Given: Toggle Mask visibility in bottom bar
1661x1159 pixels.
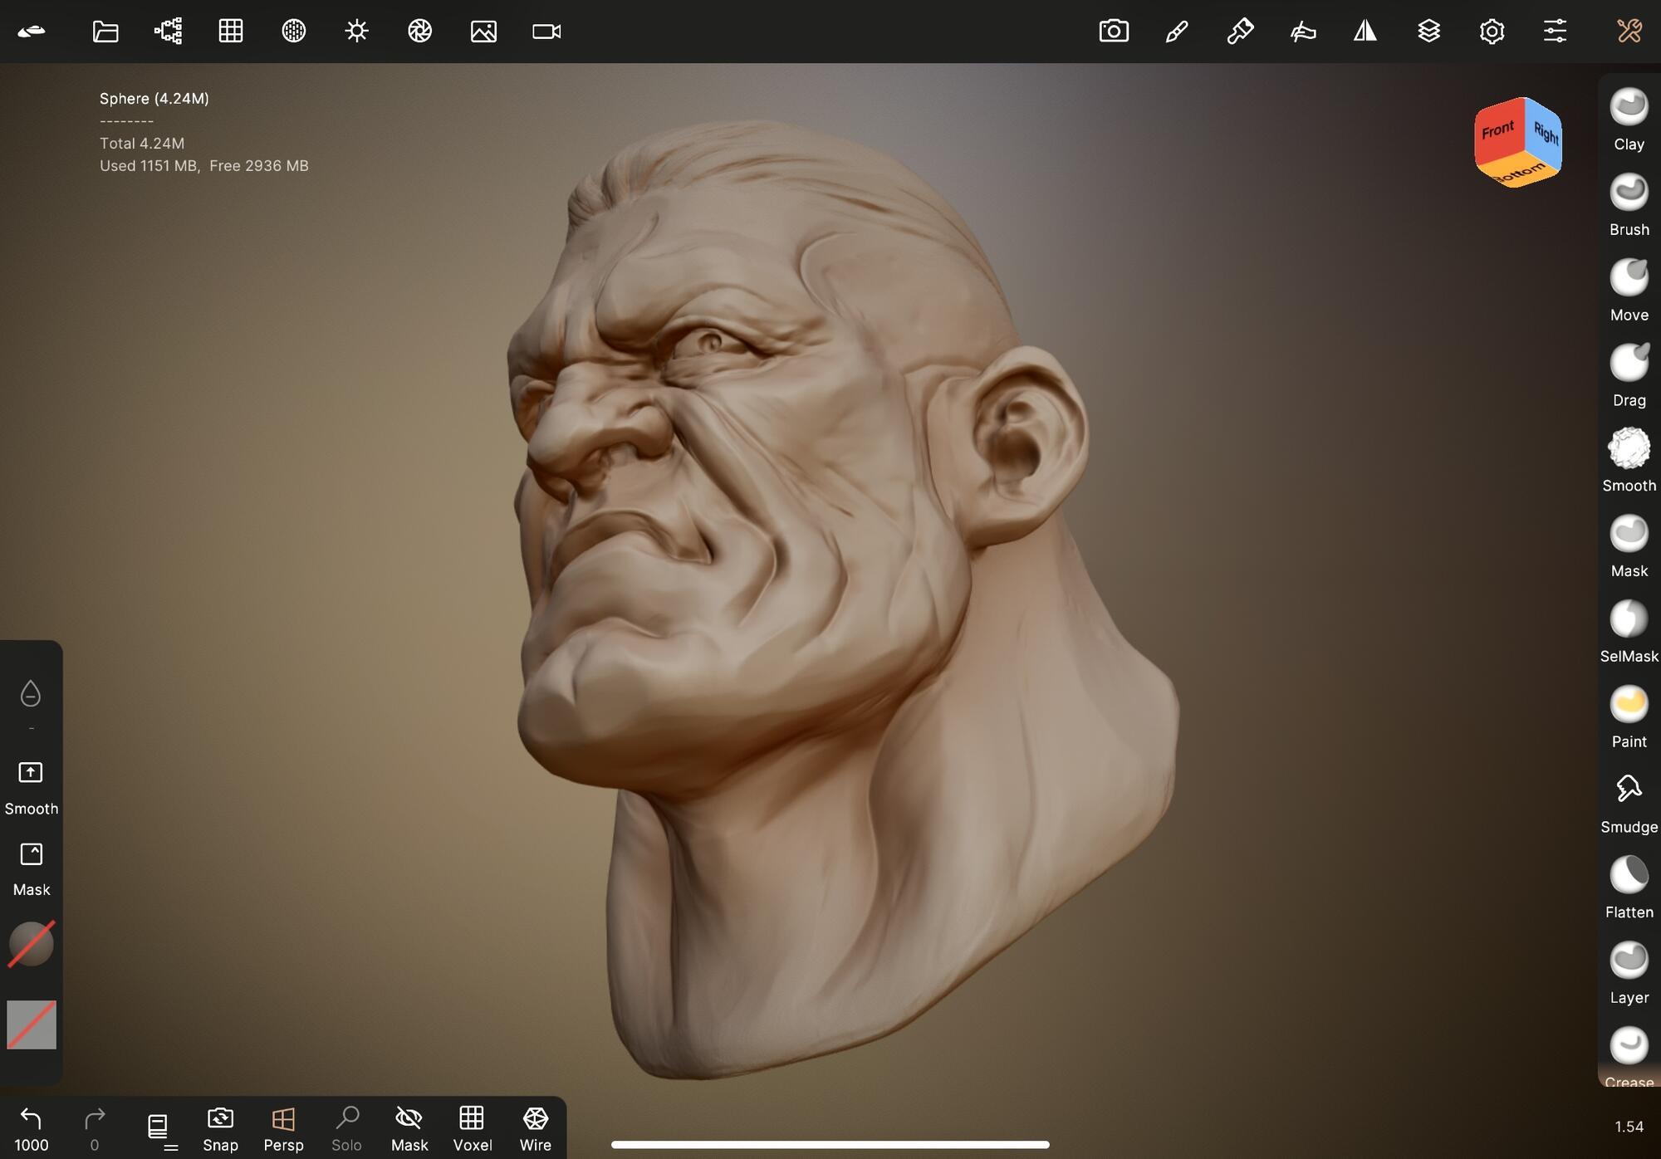Looking at the screenshot, I should point(409,1128).
